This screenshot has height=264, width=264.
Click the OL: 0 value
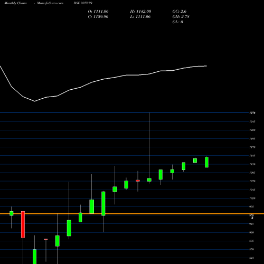point(177,22)
